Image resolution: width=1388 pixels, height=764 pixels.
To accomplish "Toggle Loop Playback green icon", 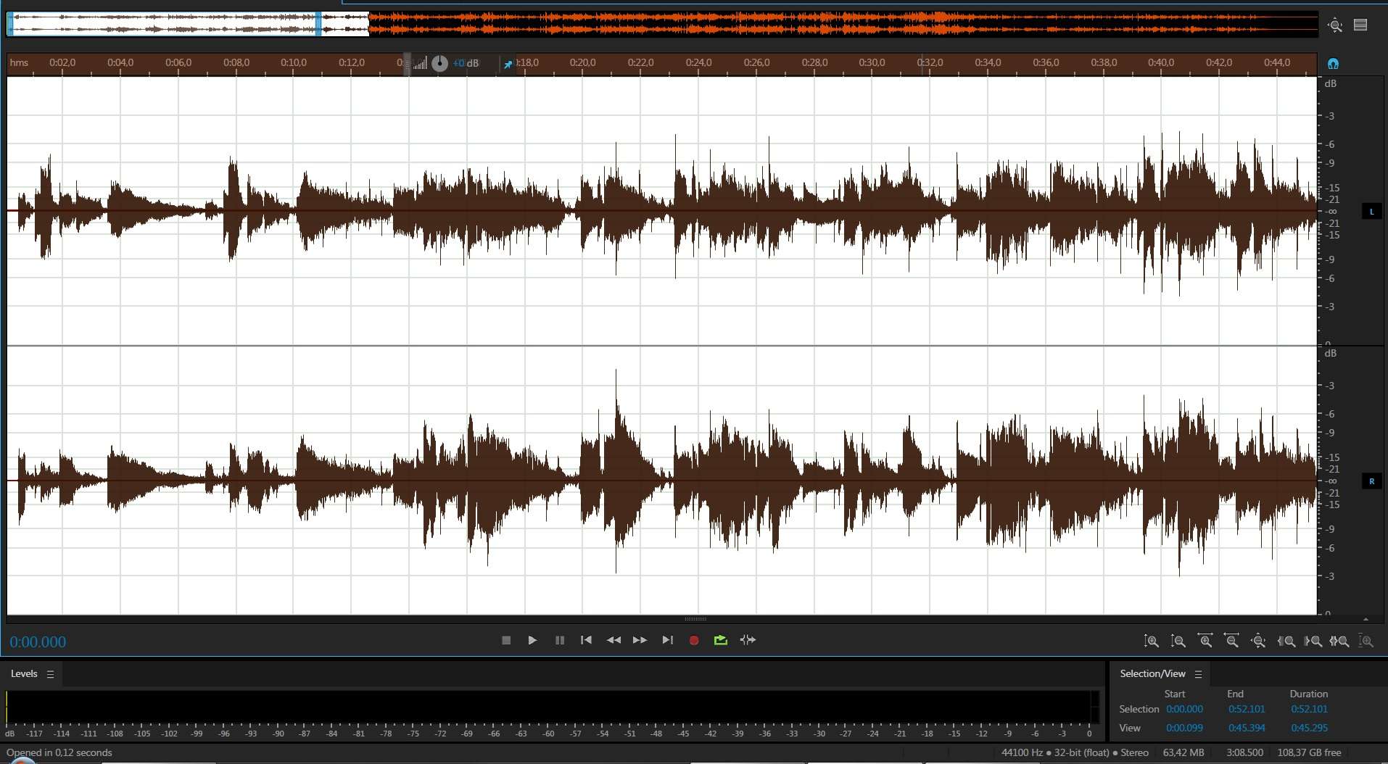I will (x=720, y=640).
